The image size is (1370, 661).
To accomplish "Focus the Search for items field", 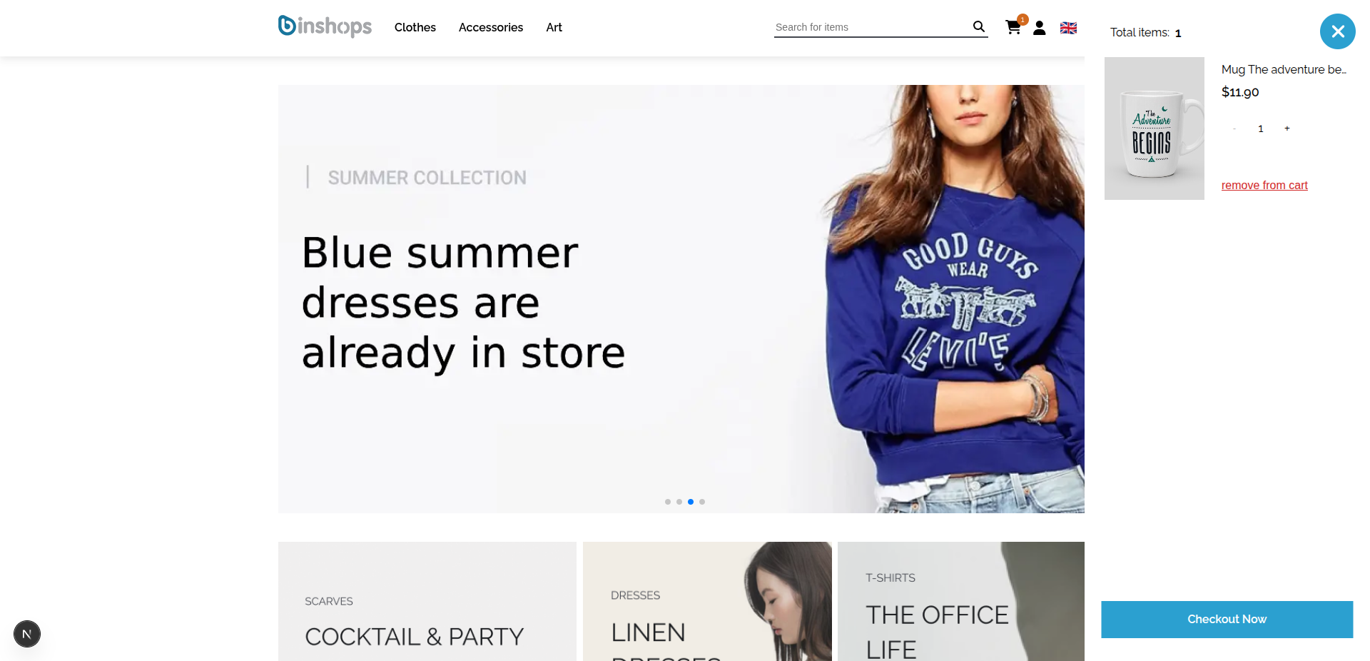I will point(872,27).
